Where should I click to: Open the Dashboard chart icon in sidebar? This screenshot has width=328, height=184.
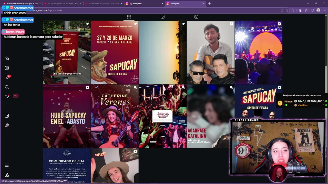point(7,116)
